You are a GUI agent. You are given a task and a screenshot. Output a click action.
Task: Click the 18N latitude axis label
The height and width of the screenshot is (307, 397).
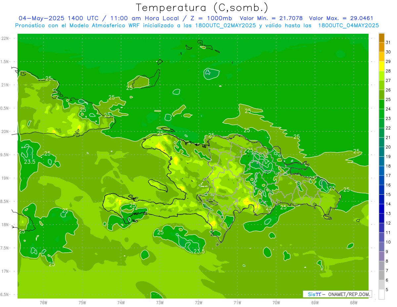pyautogui.click(x=5, y=225)
